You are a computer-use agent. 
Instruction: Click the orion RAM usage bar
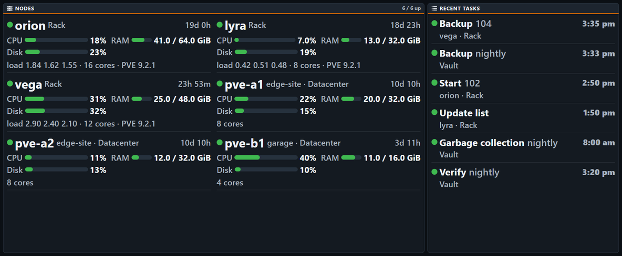coord(142,40)
